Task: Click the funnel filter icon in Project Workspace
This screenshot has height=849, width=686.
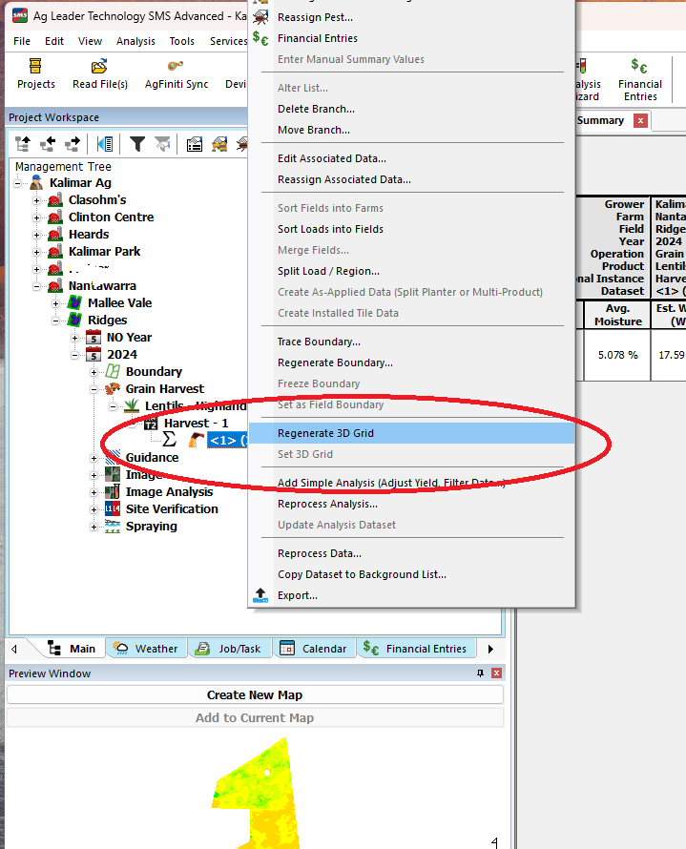Action: [x=137, y=144]
